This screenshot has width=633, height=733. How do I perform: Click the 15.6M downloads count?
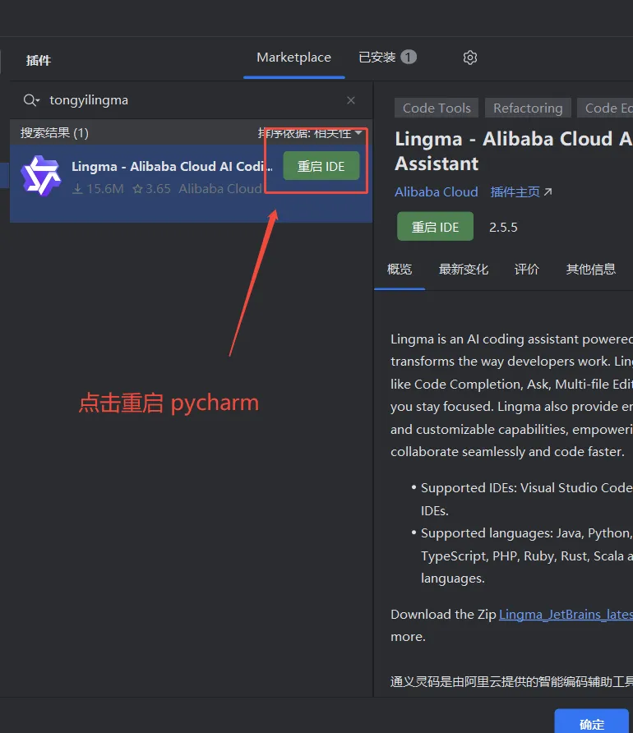click(98, 189)
